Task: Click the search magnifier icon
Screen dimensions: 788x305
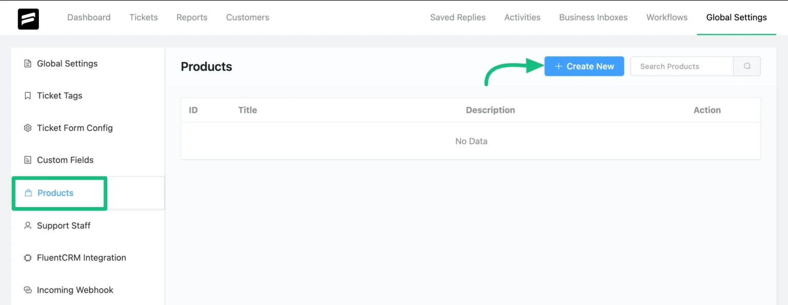Action: pyautogui.click(x=747, y=66)
